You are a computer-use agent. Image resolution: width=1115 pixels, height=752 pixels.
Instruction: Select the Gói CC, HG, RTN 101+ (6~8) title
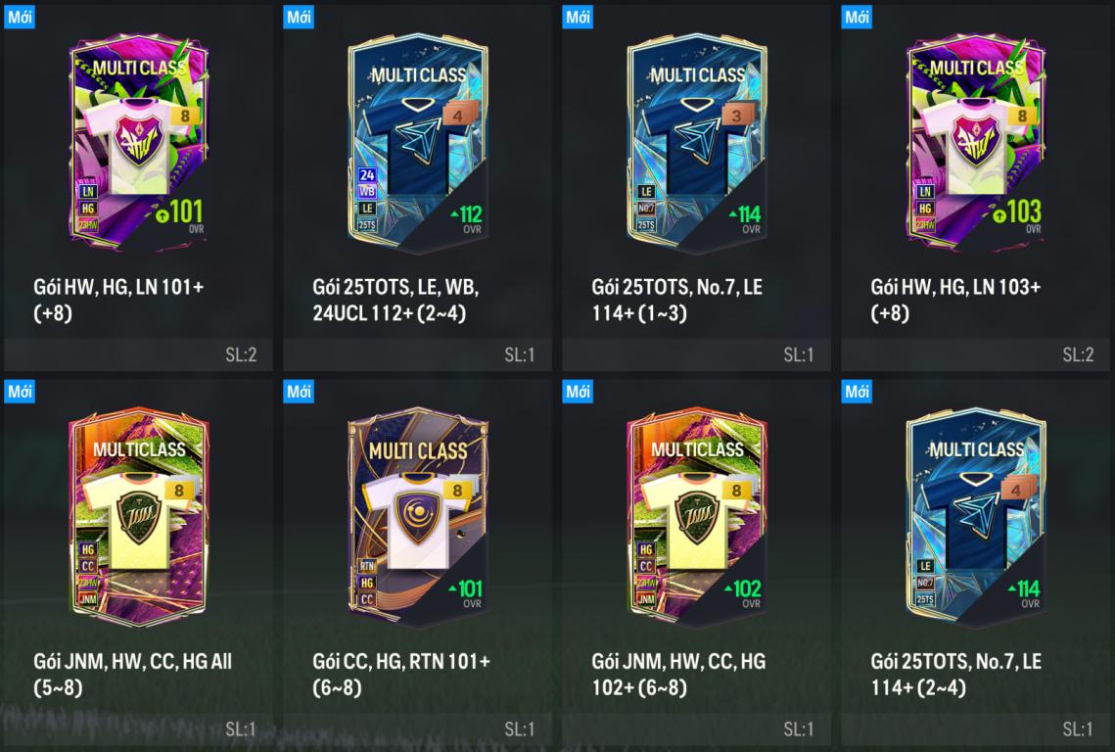pyautogui.click(x=401, y=674)
